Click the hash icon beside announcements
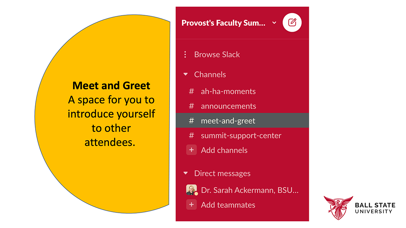Image resolution: width=406 pixels, height=228 pixels. click(191, 106)
